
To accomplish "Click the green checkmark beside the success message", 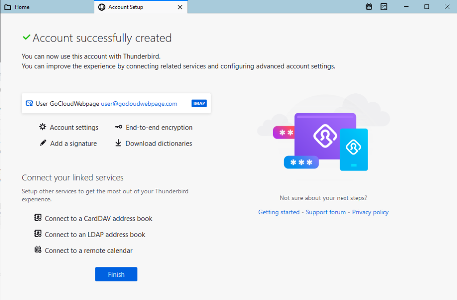I will 26,37.
